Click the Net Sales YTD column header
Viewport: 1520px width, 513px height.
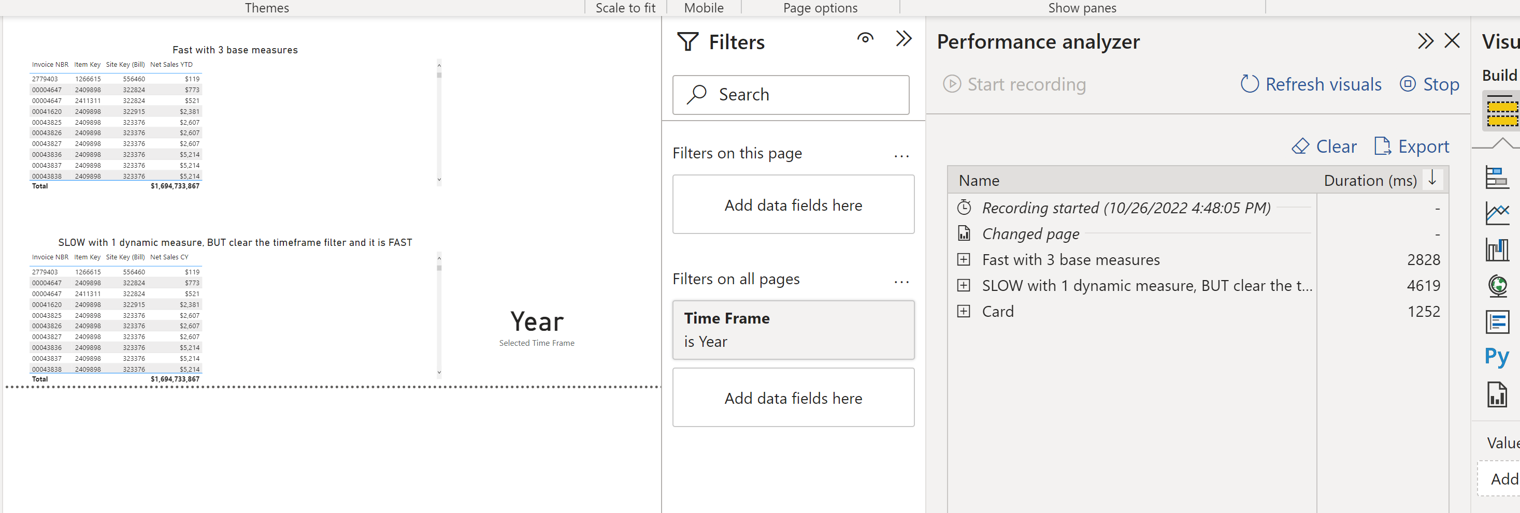(171, 65)
